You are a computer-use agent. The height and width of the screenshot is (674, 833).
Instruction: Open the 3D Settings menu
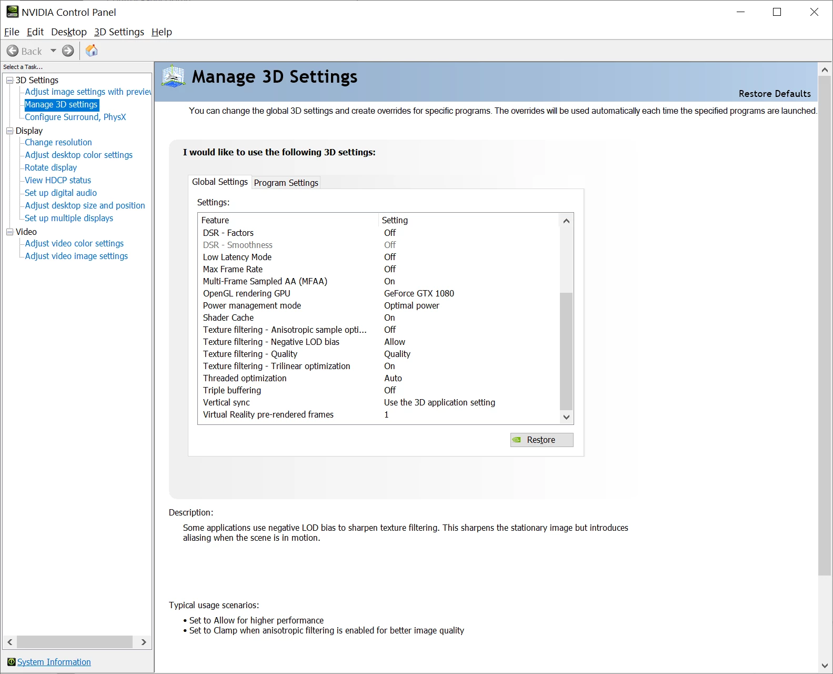click(119, 32)
